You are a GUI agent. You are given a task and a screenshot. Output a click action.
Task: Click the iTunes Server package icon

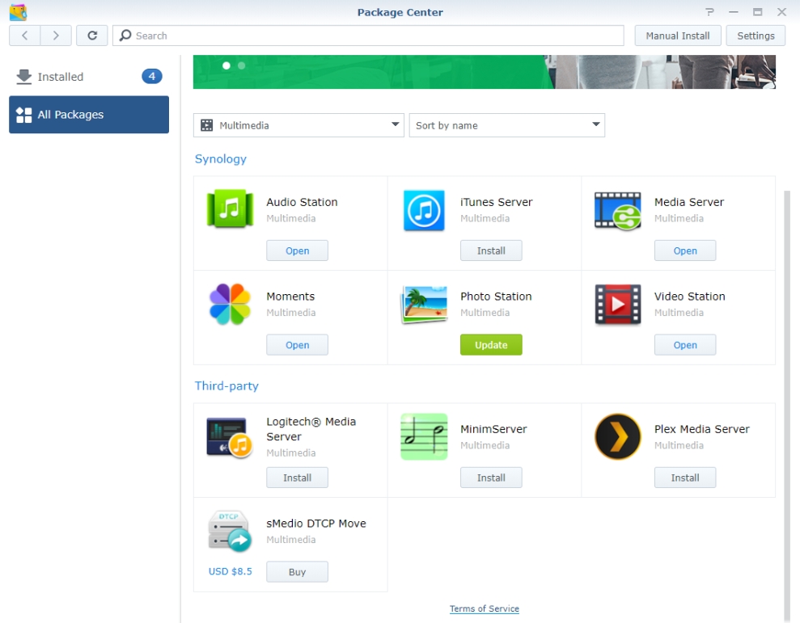click(x=424, y=210)
